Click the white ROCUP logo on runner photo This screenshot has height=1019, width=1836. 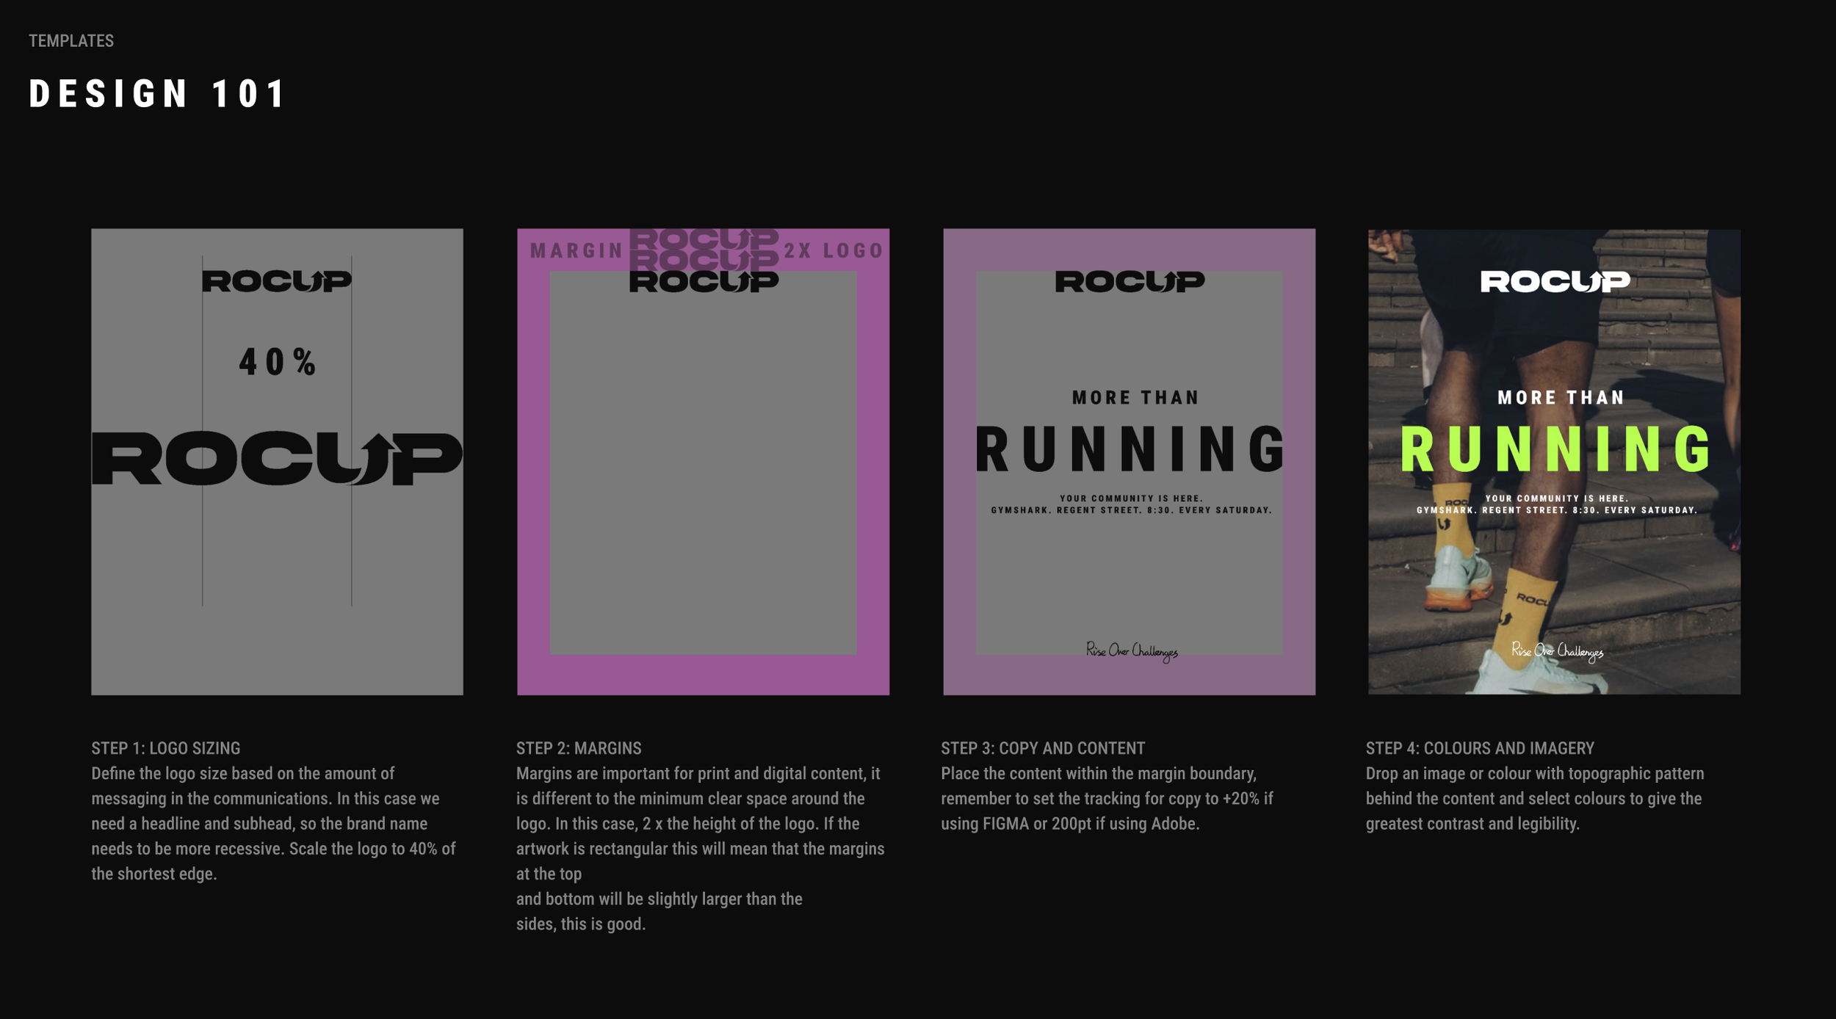tap(1555, 281)
